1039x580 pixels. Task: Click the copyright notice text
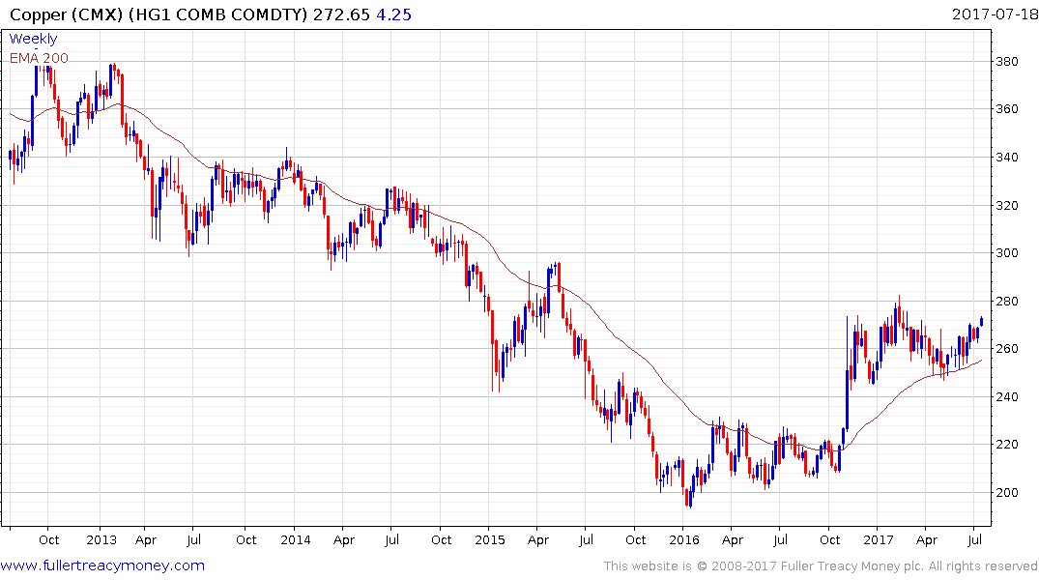coord(821,566)
